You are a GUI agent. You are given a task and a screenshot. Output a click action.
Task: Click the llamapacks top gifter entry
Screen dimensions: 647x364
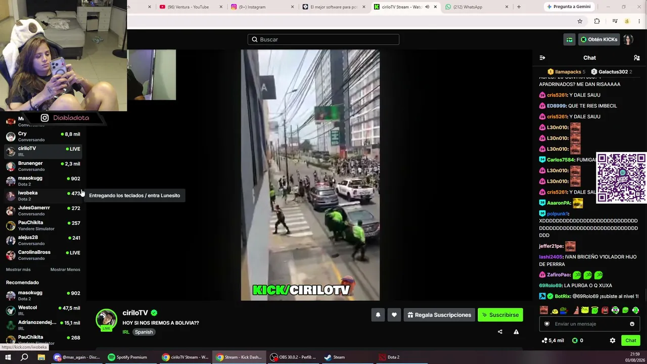pos(566,72)
